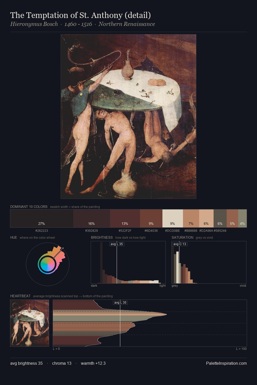Click the "DOMINANT 10 COLORS" heading
This screenshot has width=257, height=385.
pos(29,207)
